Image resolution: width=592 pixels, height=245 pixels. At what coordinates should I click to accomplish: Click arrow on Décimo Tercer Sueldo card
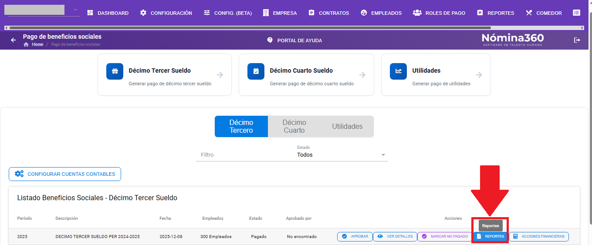point(220,75)
